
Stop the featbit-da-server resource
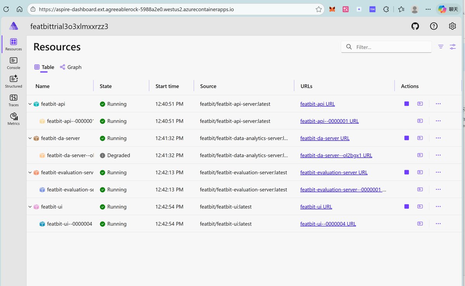[x=406, y=138]
